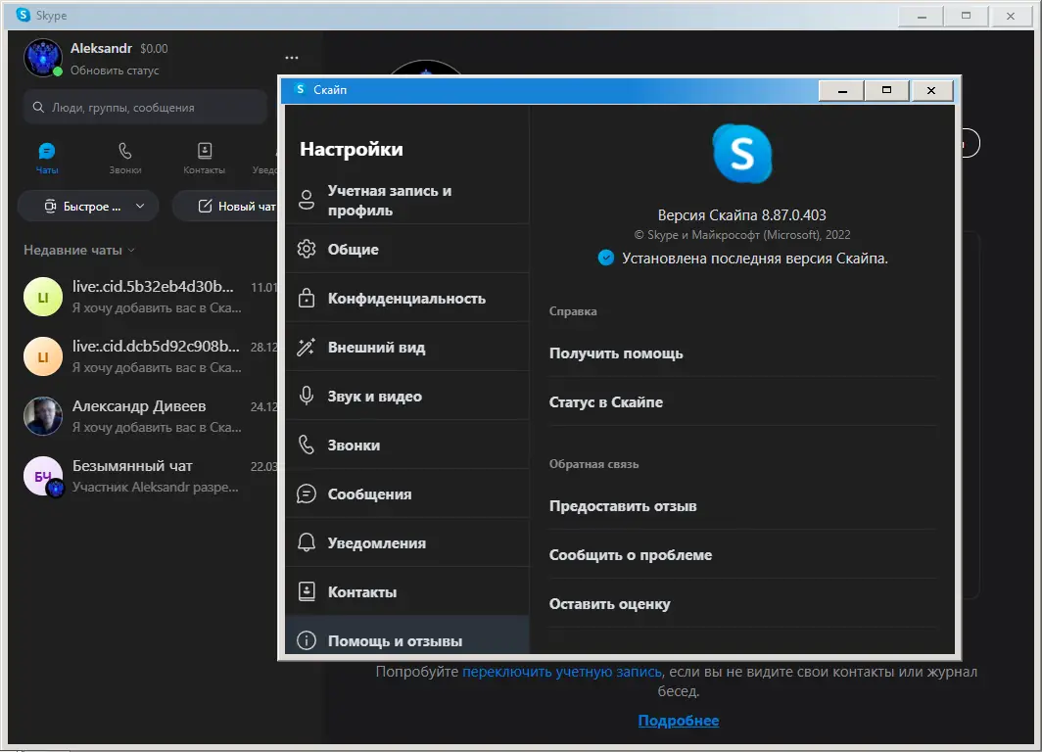Maximize the settings window

click(x=886, y=90)
